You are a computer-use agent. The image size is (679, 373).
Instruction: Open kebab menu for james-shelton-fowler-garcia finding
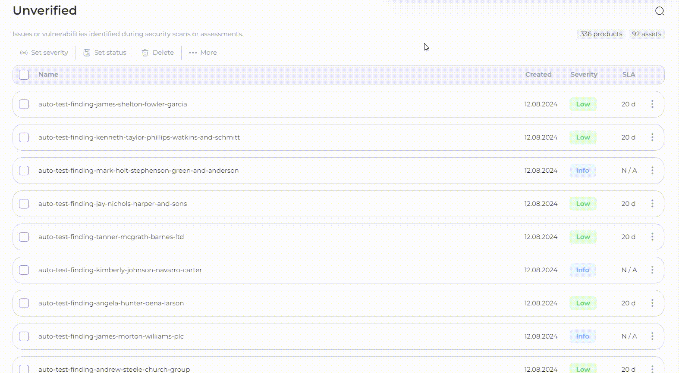click(652, 104)
